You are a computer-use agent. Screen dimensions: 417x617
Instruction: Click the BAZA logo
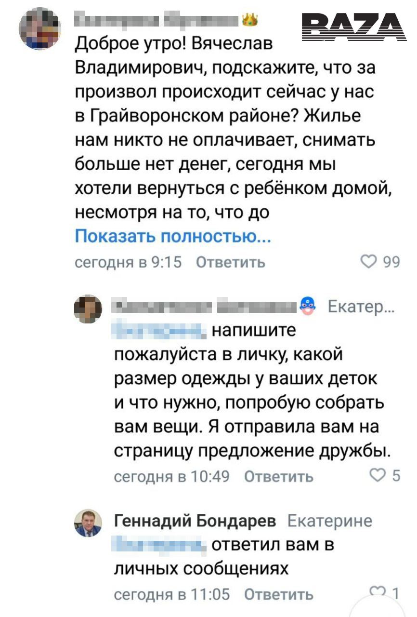click(x=355, y=27)
